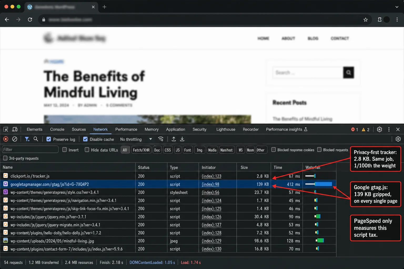Sort requests by the Size column
This screenshot has height=269, width=404.
pos(254,167)
